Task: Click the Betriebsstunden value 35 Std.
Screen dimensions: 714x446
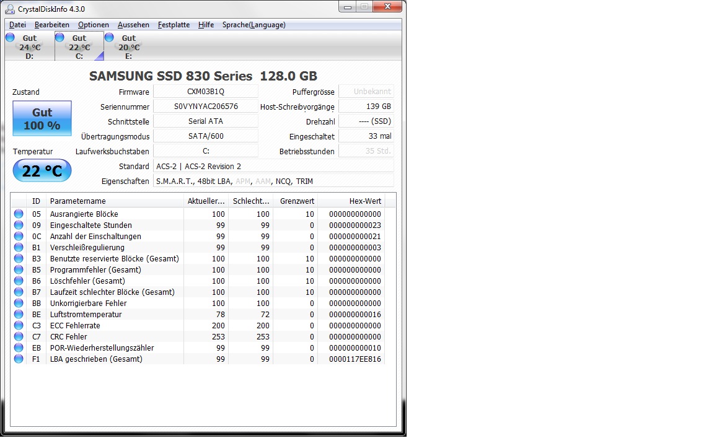Action: click(x=366, y=151)
